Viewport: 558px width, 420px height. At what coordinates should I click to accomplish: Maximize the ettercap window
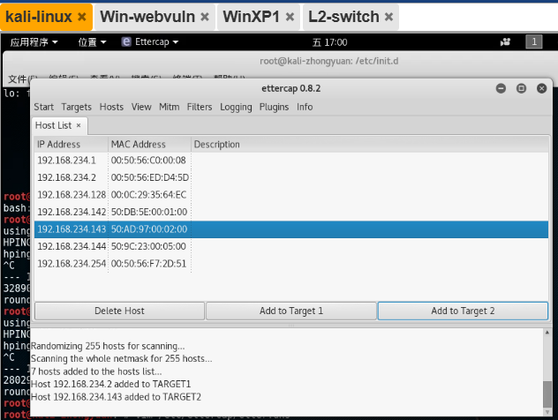click(521, 88)
